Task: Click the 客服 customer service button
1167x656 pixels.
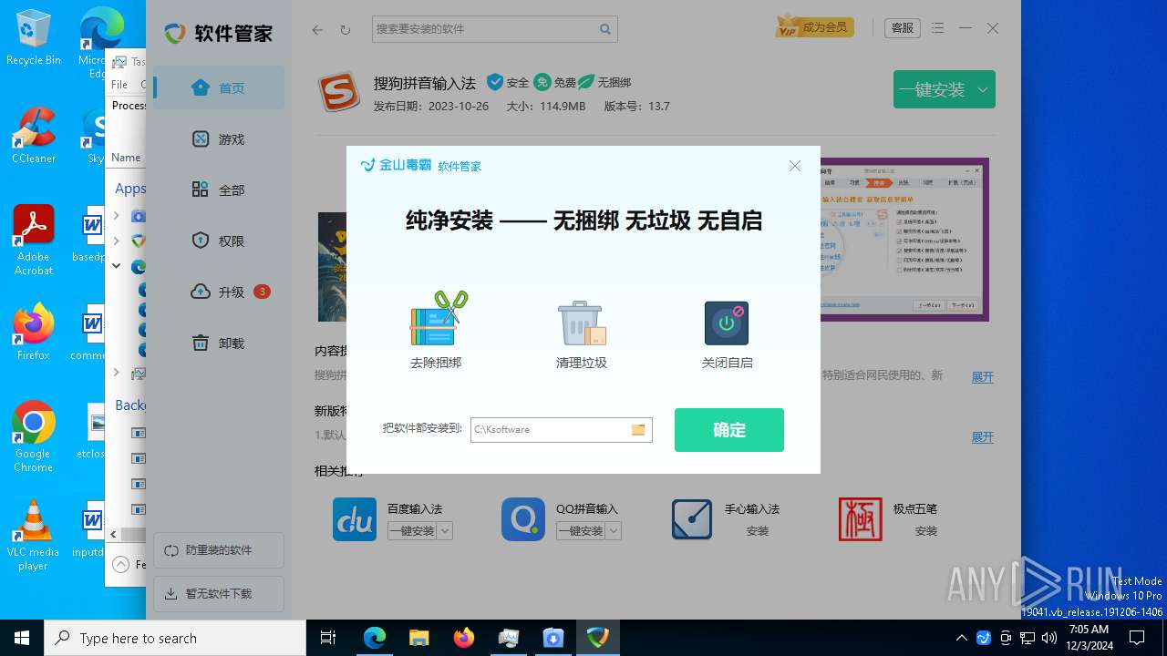Action: point(903,28)
